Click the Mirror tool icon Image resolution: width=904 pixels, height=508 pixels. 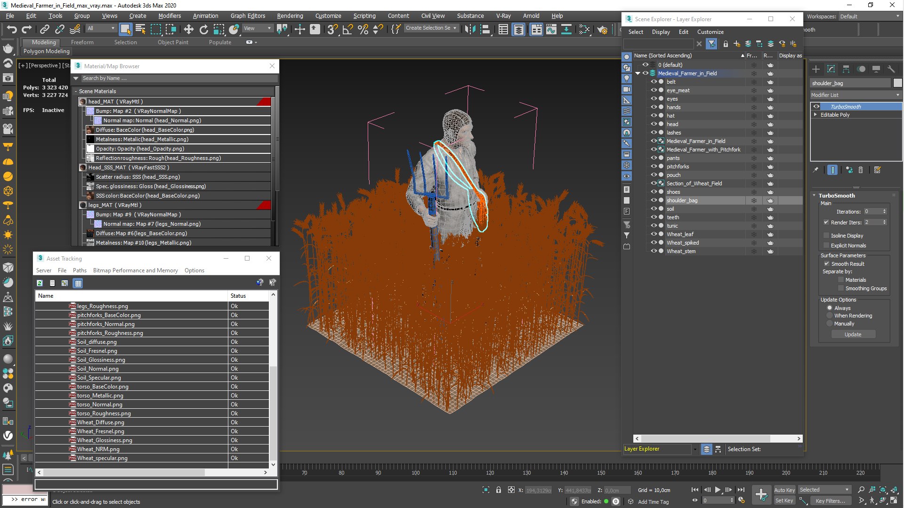tap(470, 29)
